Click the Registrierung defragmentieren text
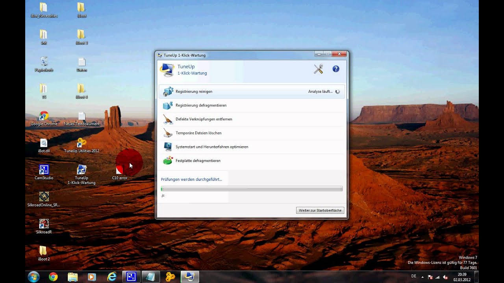504x283 pixels. [201, 105]
